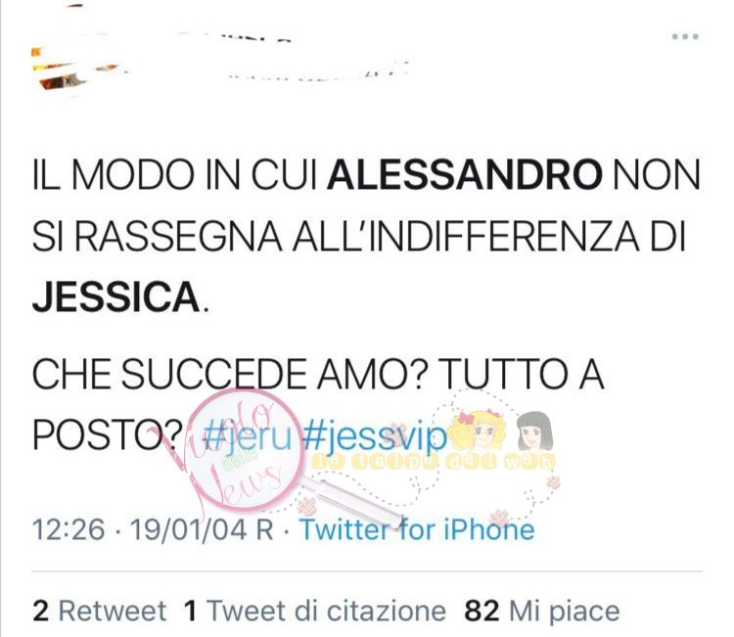
Task: Tap the blurred account handle text
Action: 318,73
